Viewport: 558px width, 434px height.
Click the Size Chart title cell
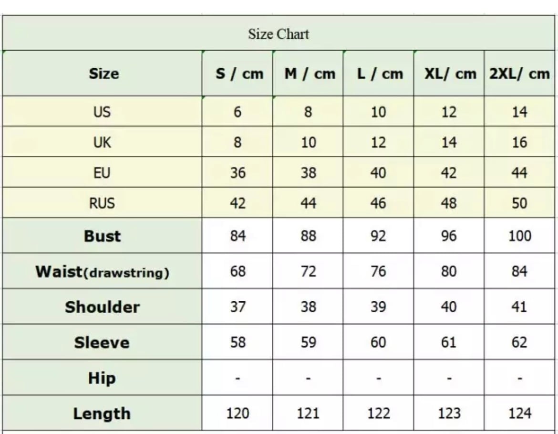click(279, 33)
